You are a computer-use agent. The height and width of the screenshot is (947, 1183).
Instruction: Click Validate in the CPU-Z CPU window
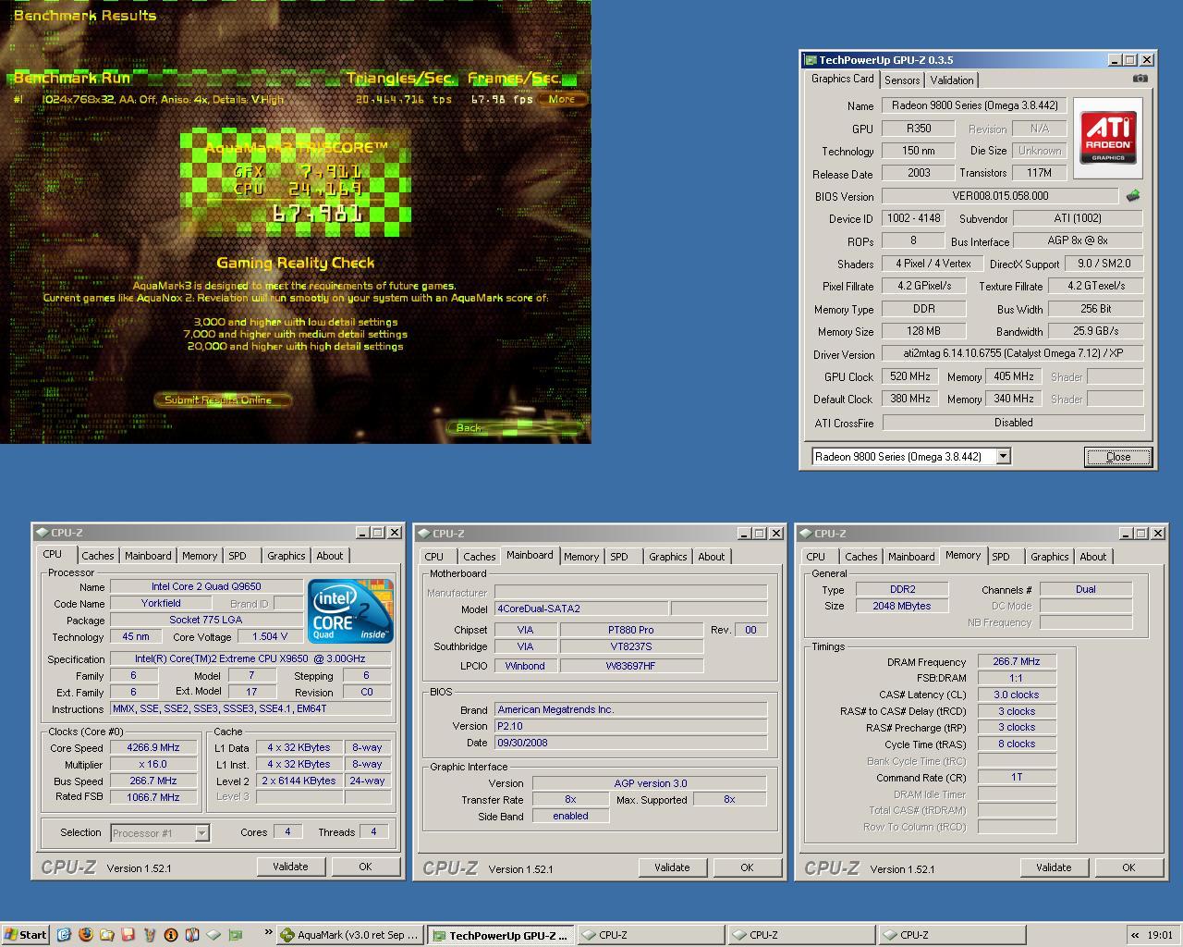pos(290,867)
